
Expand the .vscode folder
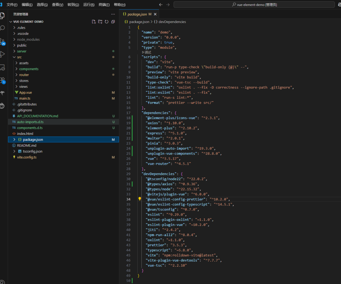click(23, 33)
